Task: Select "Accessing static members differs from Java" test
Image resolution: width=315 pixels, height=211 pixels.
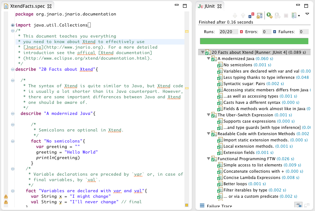Action: point(264,90)
